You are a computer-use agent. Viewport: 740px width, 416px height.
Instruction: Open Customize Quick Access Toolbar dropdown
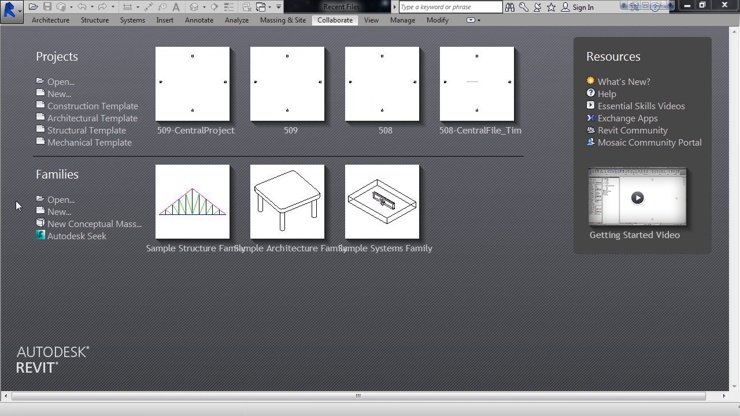point(279,7)
